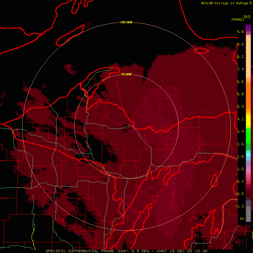Click the 4.2 legend value
This screenshot has width=253, height=253.
[240, 119]
